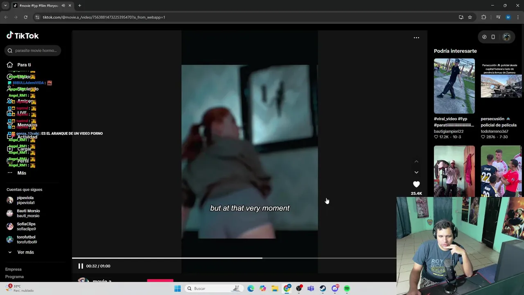The image size is (524, 295).
Task: Open the weather widget showing 33°C
Action: 20,288
